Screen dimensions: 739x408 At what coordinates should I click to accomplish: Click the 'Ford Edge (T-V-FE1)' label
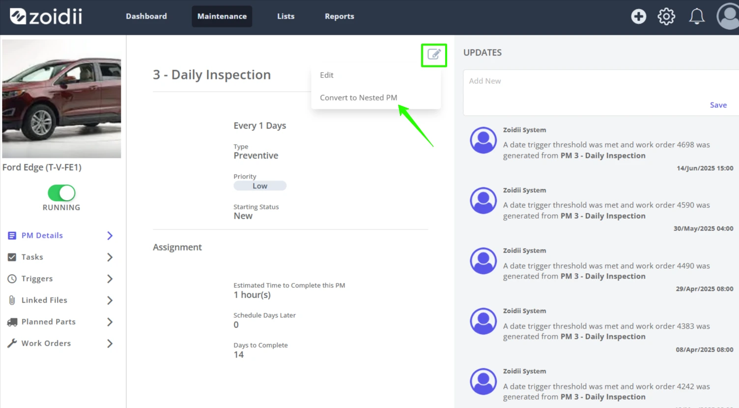(42, 167)
